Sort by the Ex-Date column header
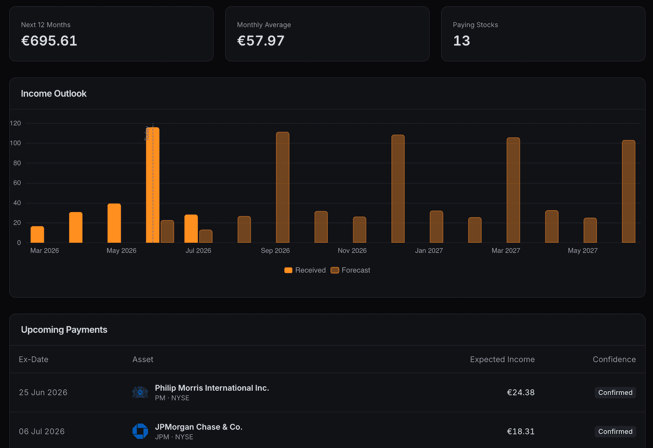 tap(34, 359)
